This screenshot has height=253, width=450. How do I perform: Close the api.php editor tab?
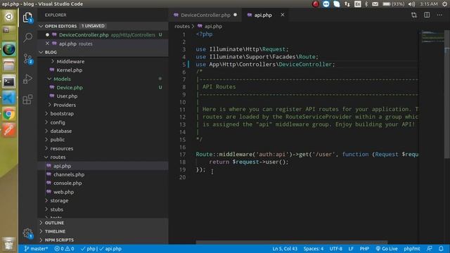pos(283,15)
